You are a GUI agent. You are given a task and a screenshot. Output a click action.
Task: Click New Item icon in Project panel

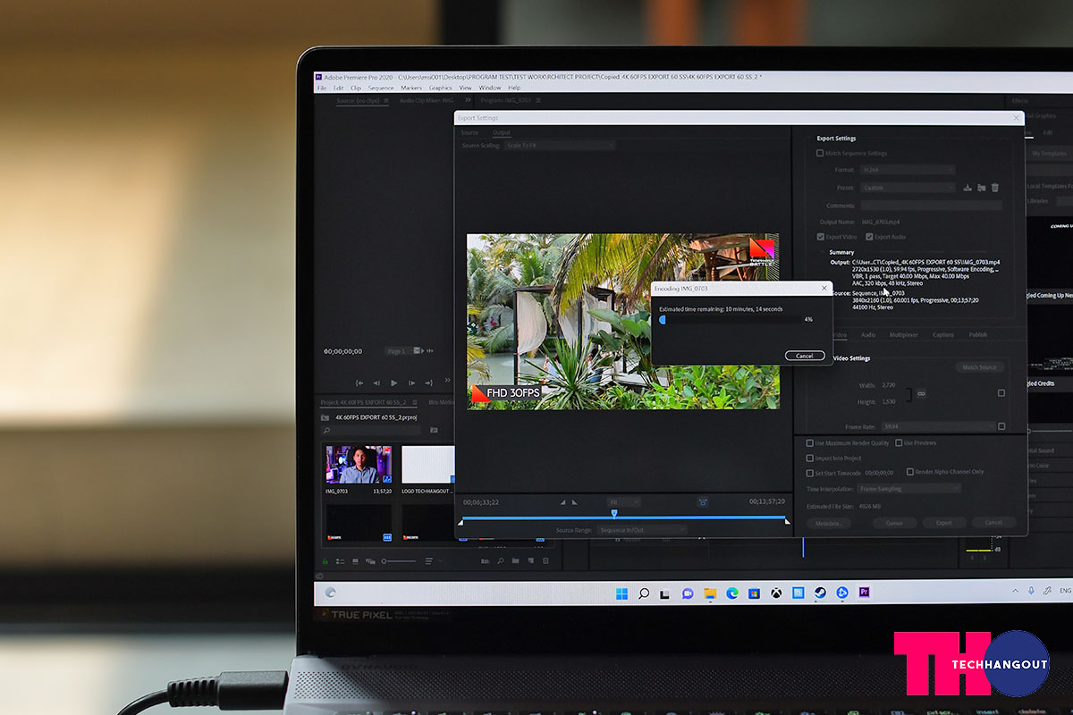pyautogui.click(x=530, y=561)
